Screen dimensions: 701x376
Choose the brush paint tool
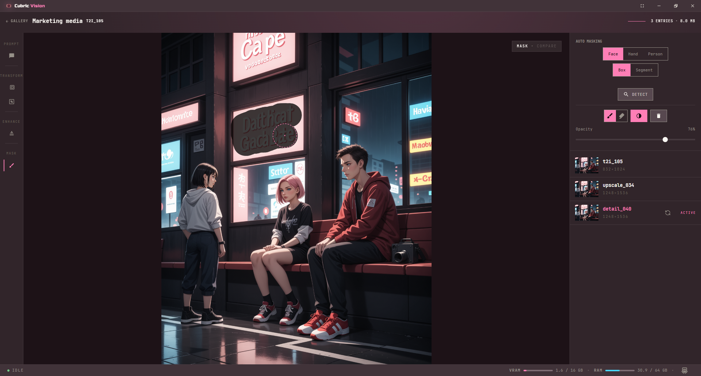[x=610, y=116]
